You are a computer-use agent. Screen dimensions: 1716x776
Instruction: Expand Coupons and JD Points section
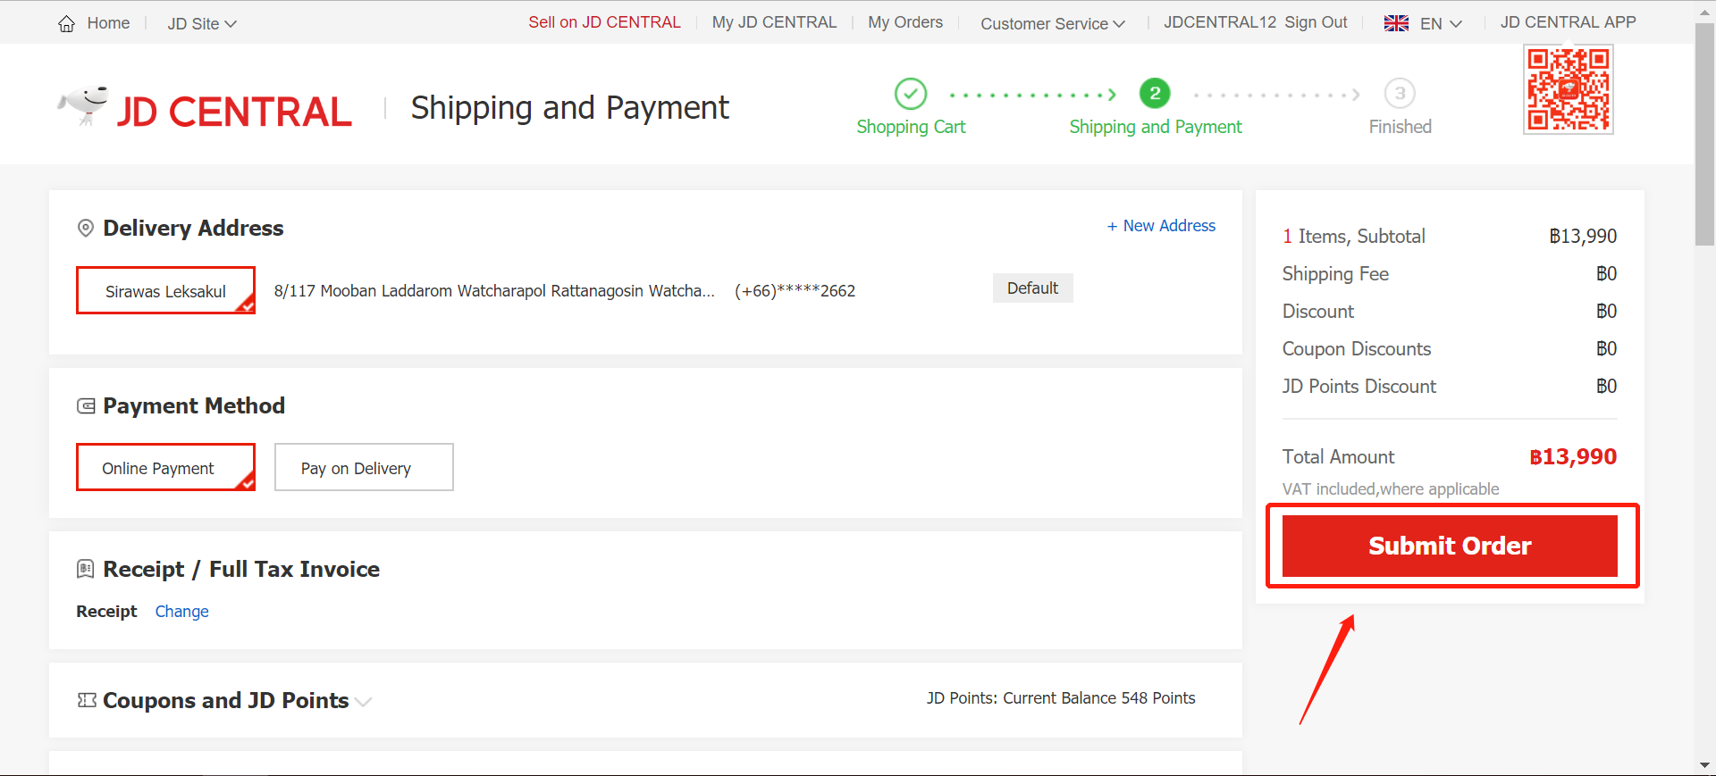tap(363, 702)
